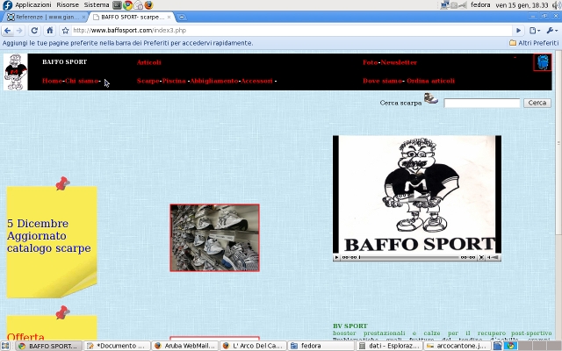This screenshot has width=562, height=351.
Task: Switch to the L'Arco Del Ca... taskbar window
Action: (253, 346)
